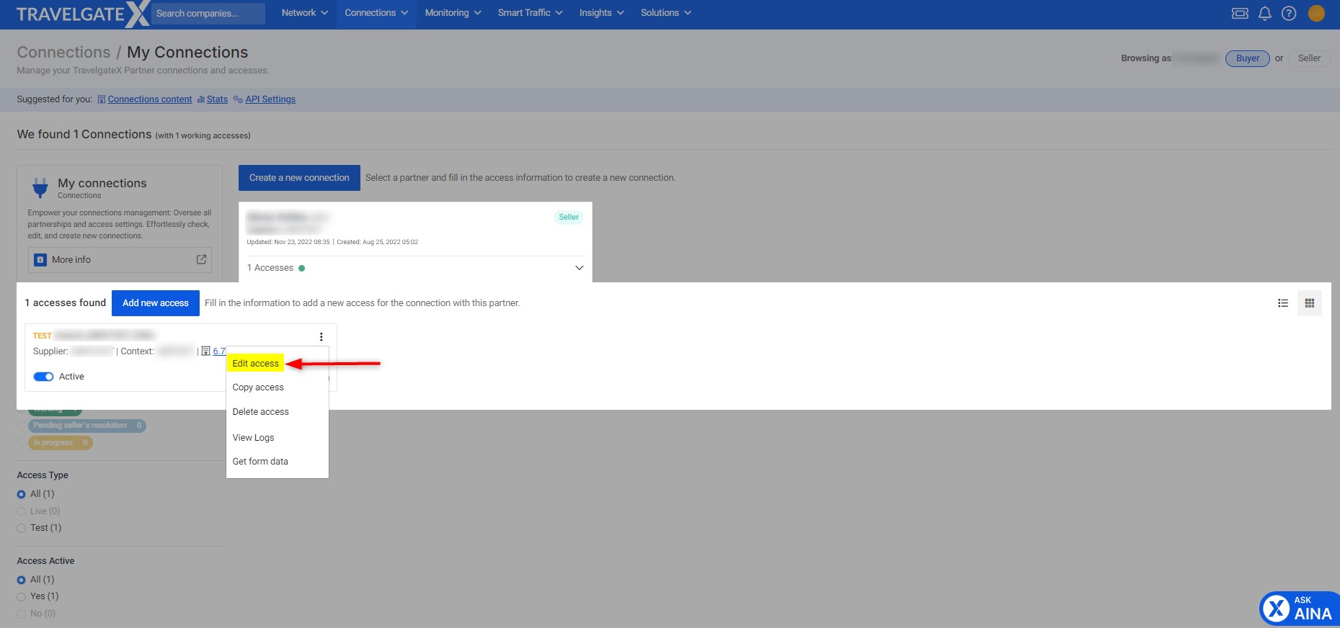The height and width of the screenshot is (628, 1340).
Task: Switch browsing mode to Buyer
Action: tap(1247, 58)
